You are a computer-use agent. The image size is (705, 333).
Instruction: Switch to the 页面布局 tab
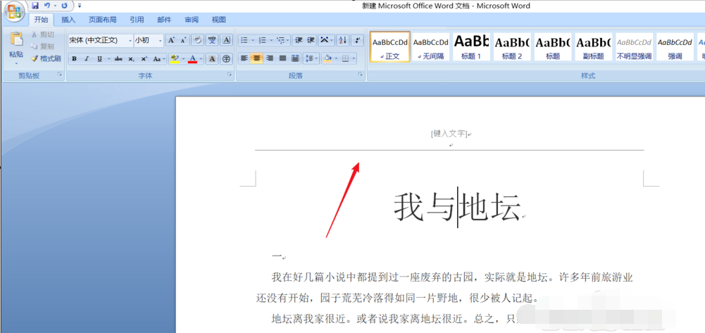[103, 19]
